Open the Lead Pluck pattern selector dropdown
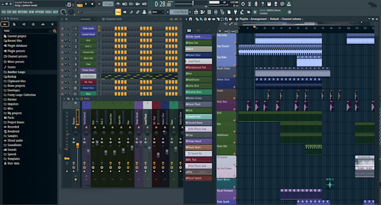Image resolution: width=381 pixels, height=205 pixels. pyautogui.click(x=180, y=12)
